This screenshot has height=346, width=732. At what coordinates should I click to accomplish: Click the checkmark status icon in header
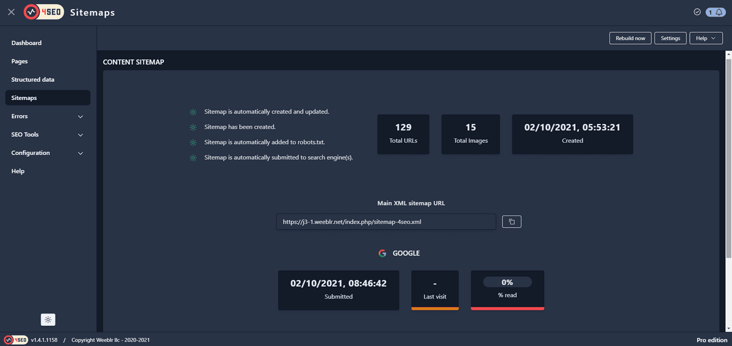697,12
